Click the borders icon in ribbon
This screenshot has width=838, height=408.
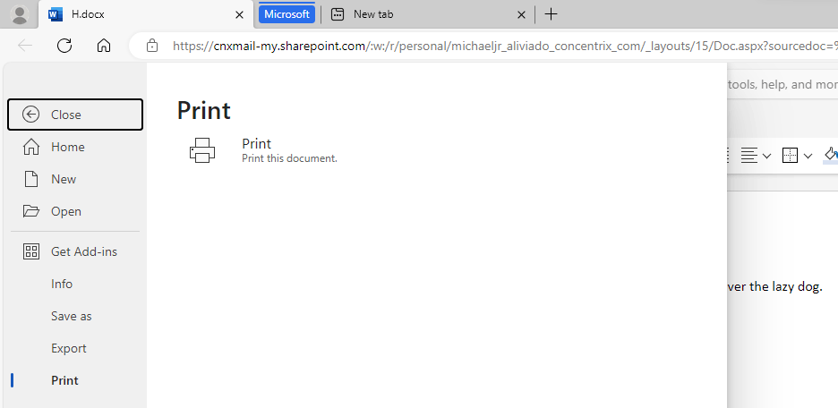coord(790,156)
